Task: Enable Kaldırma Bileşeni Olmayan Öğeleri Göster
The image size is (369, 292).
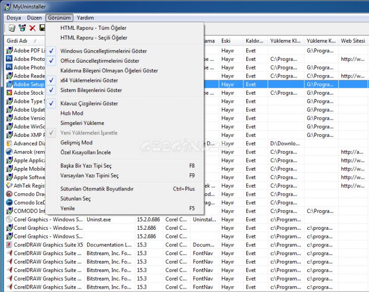Action: pos(125,70)
